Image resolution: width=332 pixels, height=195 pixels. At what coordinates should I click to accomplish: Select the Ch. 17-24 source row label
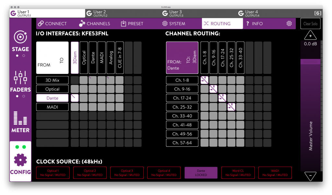[182, 98]
